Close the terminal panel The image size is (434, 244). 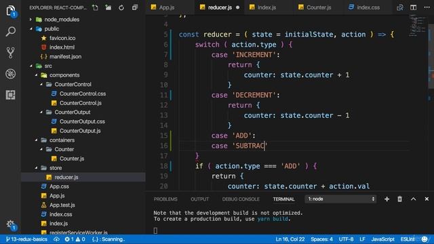[x=427, y=199]
